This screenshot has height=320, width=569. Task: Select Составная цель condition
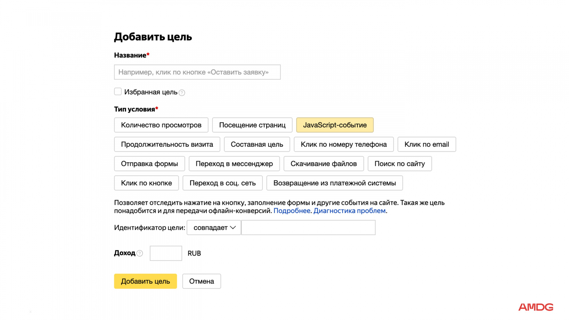pos(257,144)
